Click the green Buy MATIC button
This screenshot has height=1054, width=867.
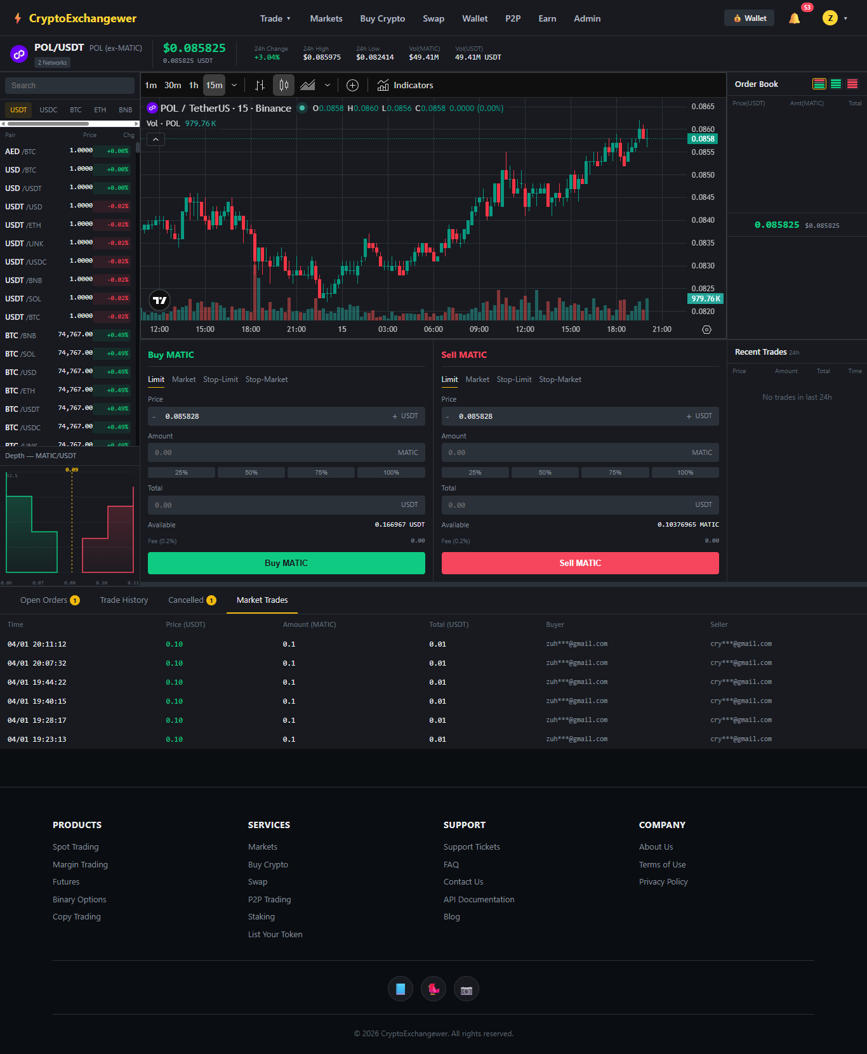(286, 563)
